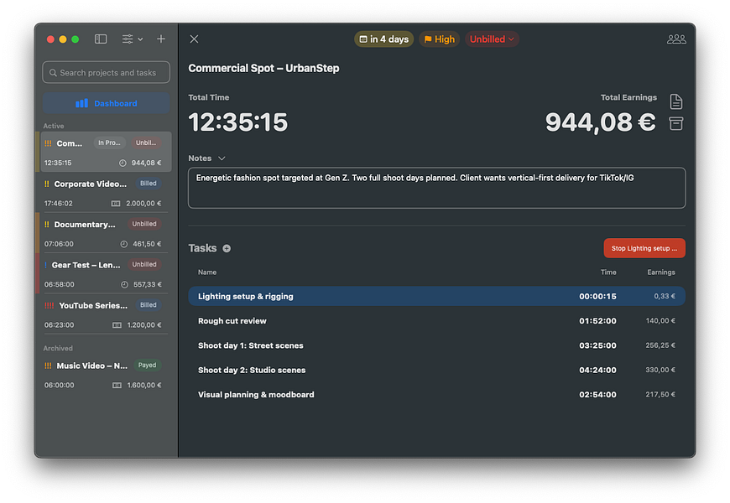
Task: Click the clock icon beside 944,08 €
Action: point(123,163)
